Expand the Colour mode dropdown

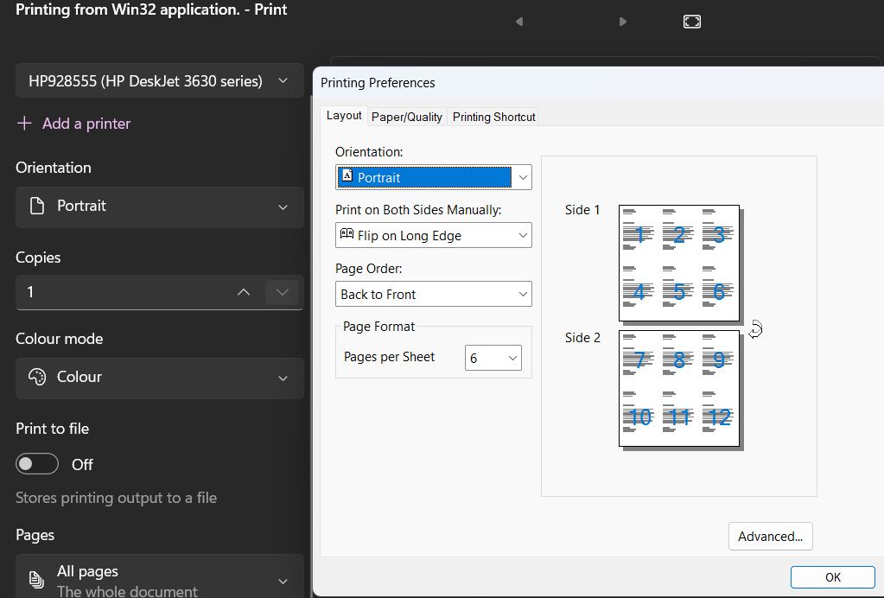coord(160,379)
